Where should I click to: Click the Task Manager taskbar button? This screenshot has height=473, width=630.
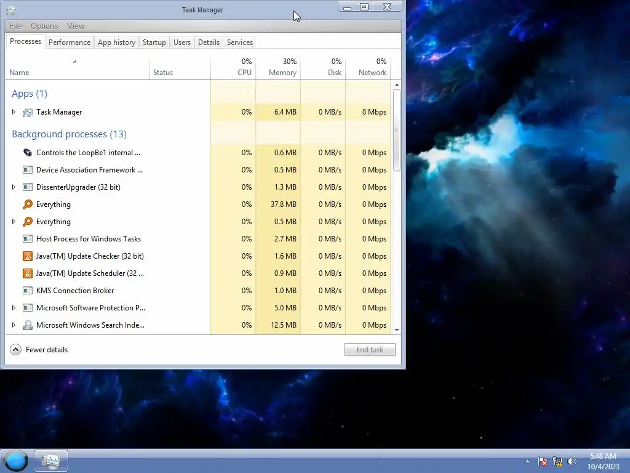point(50,461)
